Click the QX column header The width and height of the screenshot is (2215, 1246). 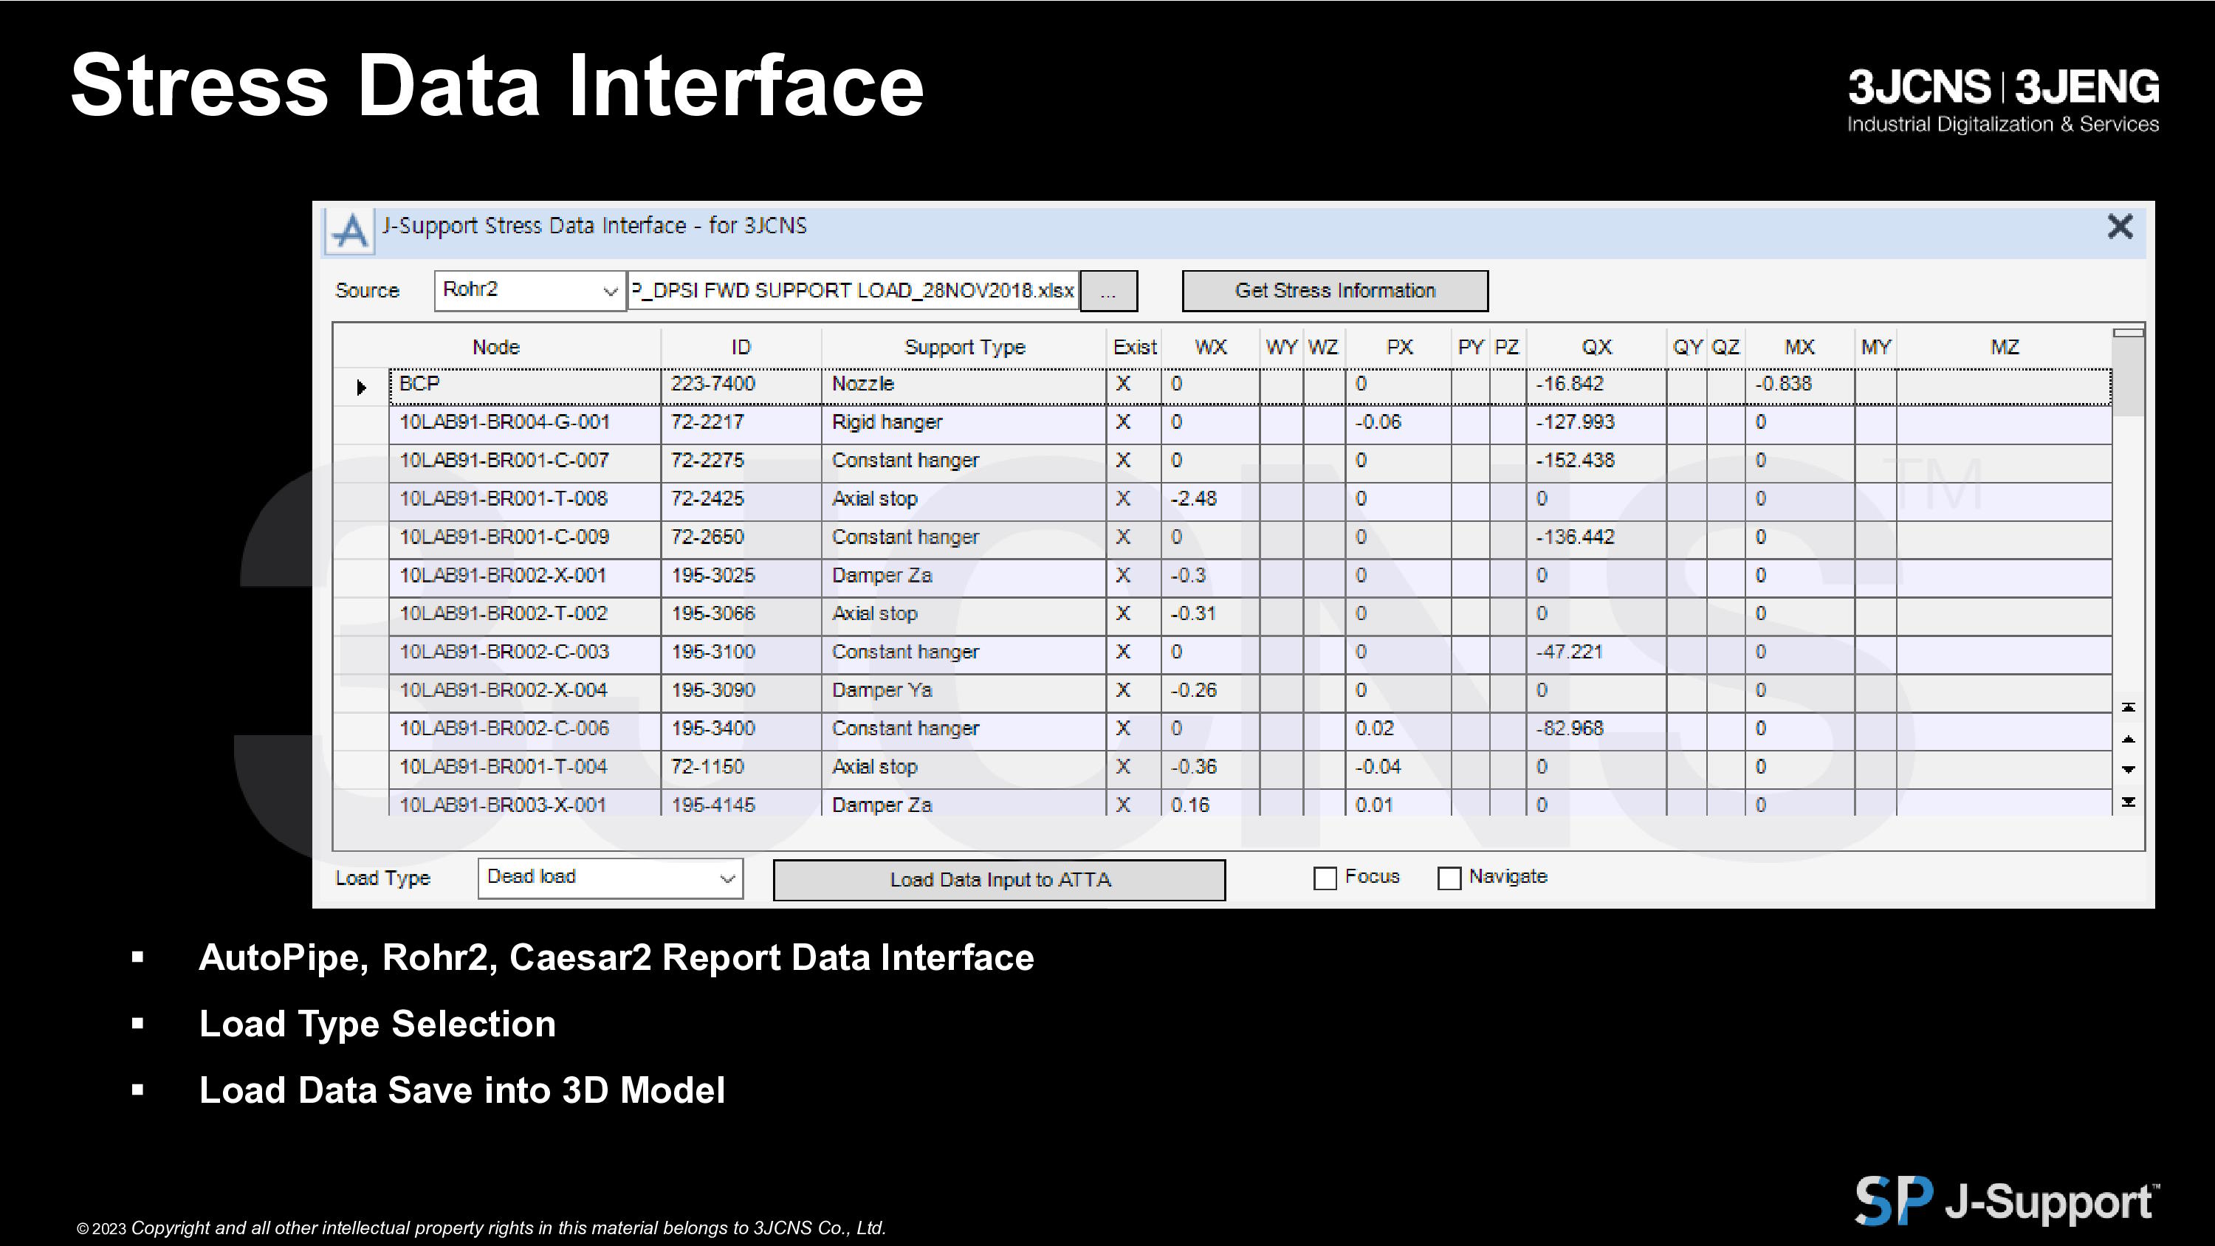point(1596,346)
